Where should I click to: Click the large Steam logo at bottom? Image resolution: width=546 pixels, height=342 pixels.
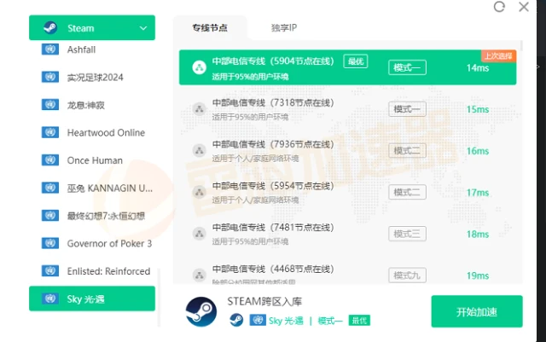click(201, 311)
